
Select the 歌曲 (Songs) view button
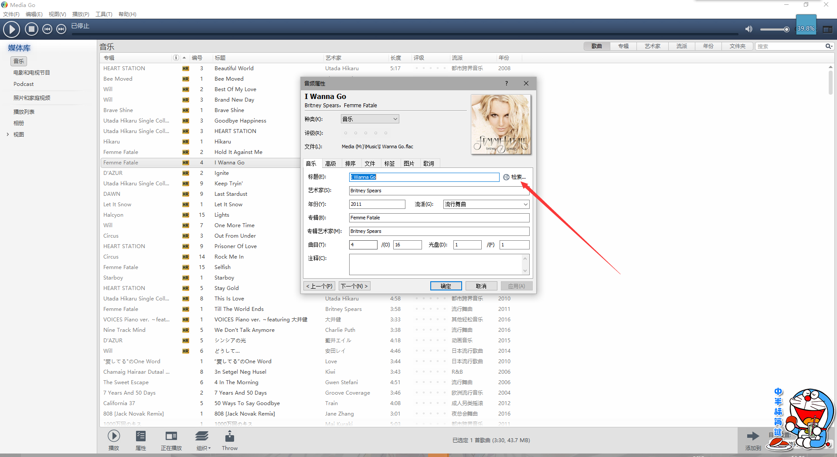[597, 46]
